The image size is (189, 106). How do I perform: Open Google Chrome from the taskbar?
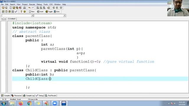[30, 103]
